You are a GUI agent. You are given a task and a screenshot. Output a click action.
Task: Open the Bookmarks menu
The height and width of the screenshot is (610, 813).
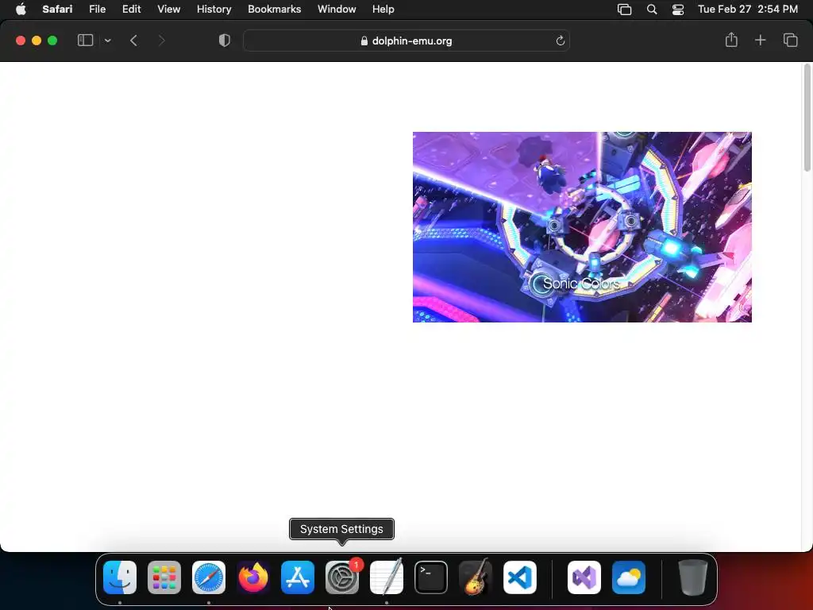(274, 9)
